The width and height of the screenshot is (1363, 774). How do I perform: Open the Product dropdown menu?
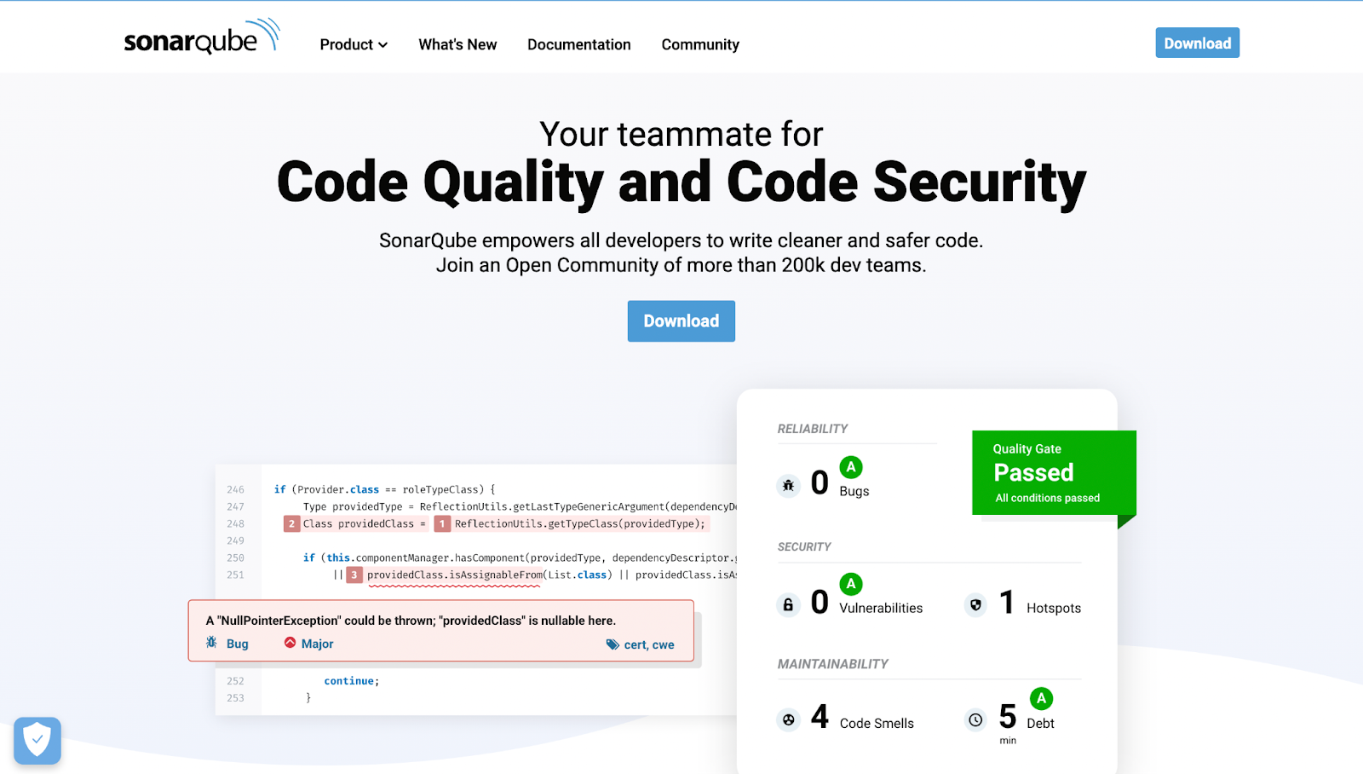point(353,44)
